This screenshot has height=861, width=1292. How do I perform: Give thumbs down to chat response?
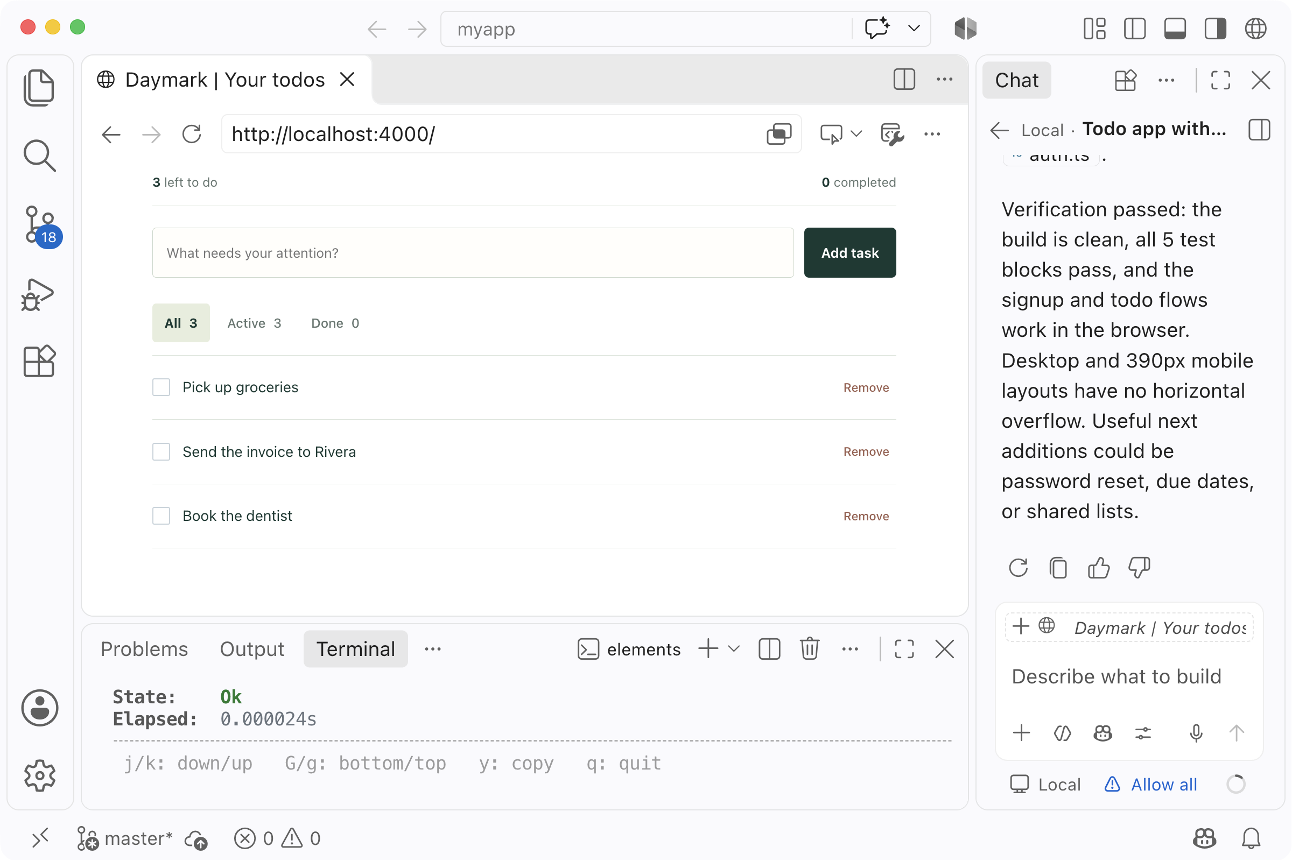pos(1139,568)
